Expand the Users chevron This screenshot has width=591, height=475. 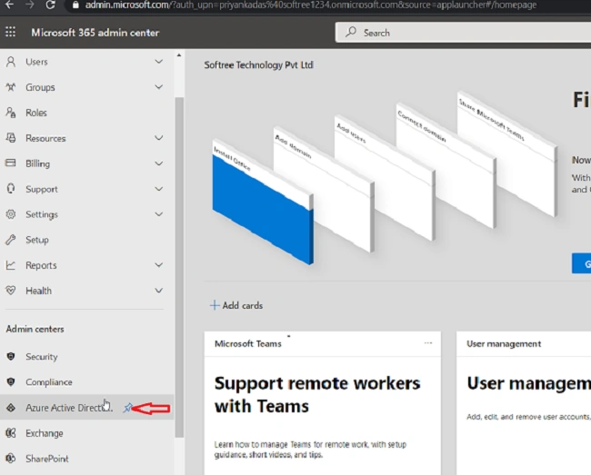click(x=159, y=62)
